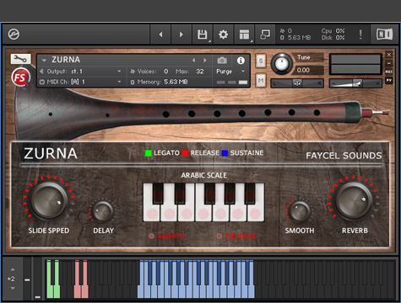Click the red RELEASE legend swatch
Image resolution: width=401 pixels, height=303 pixels.
pyautogui.click(x=185, y=153)
